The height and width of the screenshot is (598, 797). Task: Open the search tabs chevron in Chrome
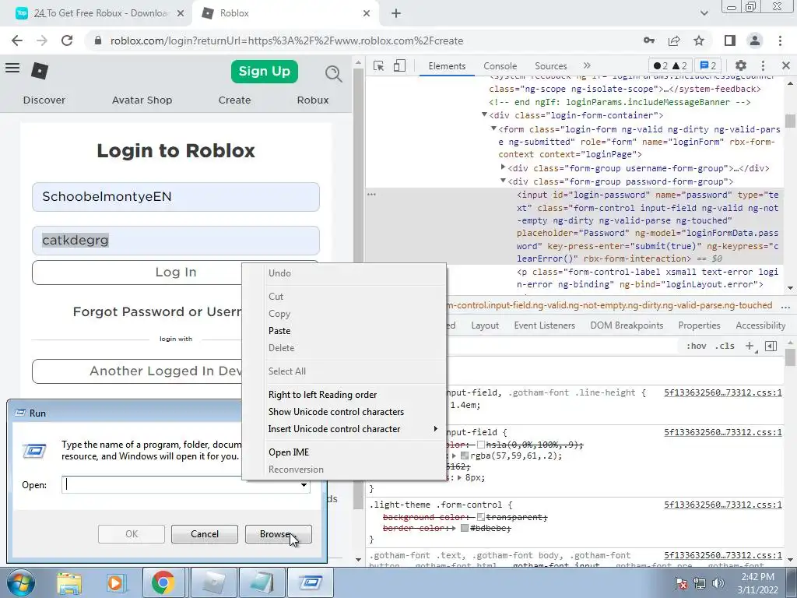(x=704, y=13)
